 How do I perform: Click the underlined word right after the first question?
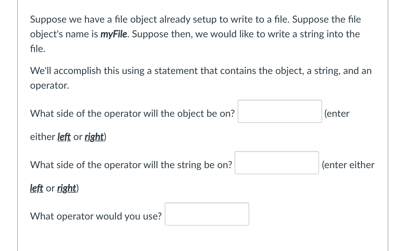[94, 137]
